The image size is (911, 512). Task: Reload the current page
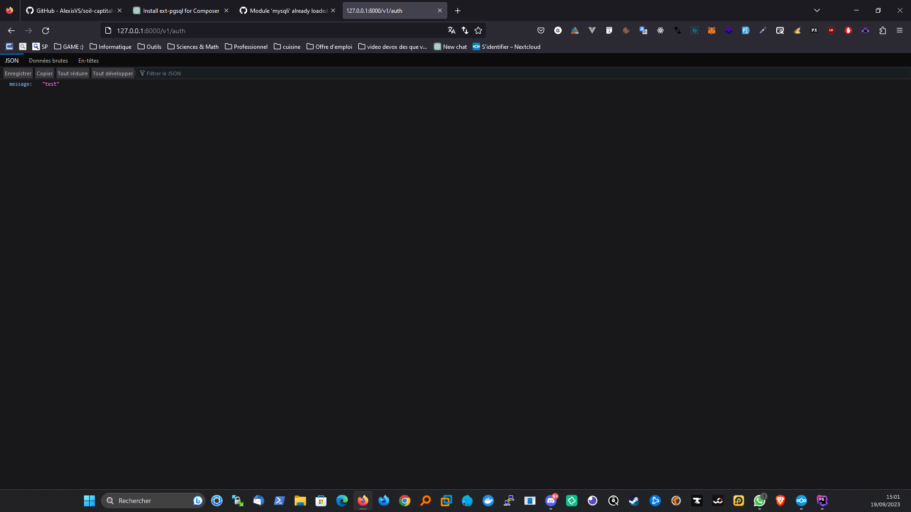coord(46,30)
